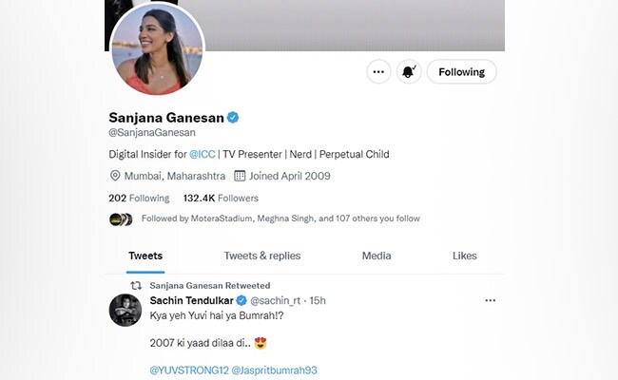Open Sachin Tendulkar's avatar in the tweet
This screenshot has width=618, height=380.
[126, 310]
